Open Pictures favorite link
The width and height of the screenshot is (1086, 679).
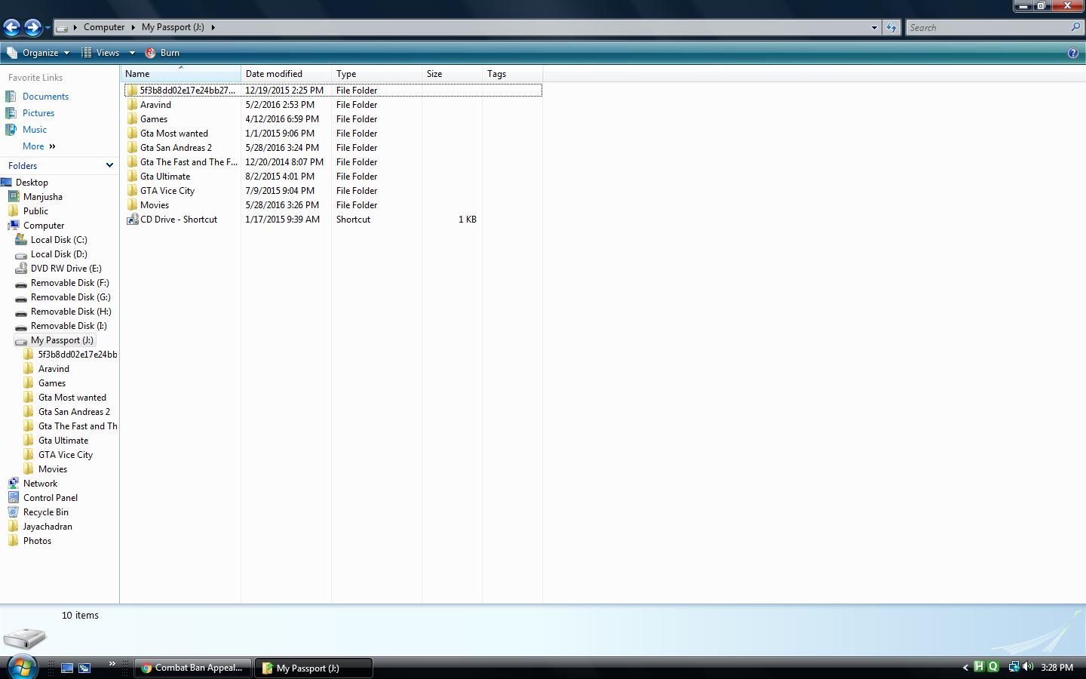(x=38, y=113)
